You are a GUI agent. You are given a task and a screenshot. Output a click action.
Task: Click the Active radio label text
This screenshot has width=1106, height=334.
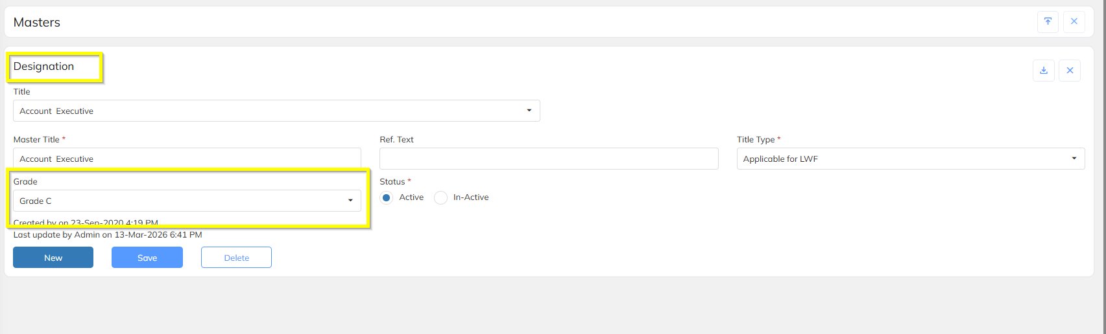(411, 197)
